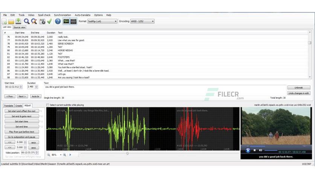
Task: Click red selected waveform segment
Action: click(x=204, y=129)
